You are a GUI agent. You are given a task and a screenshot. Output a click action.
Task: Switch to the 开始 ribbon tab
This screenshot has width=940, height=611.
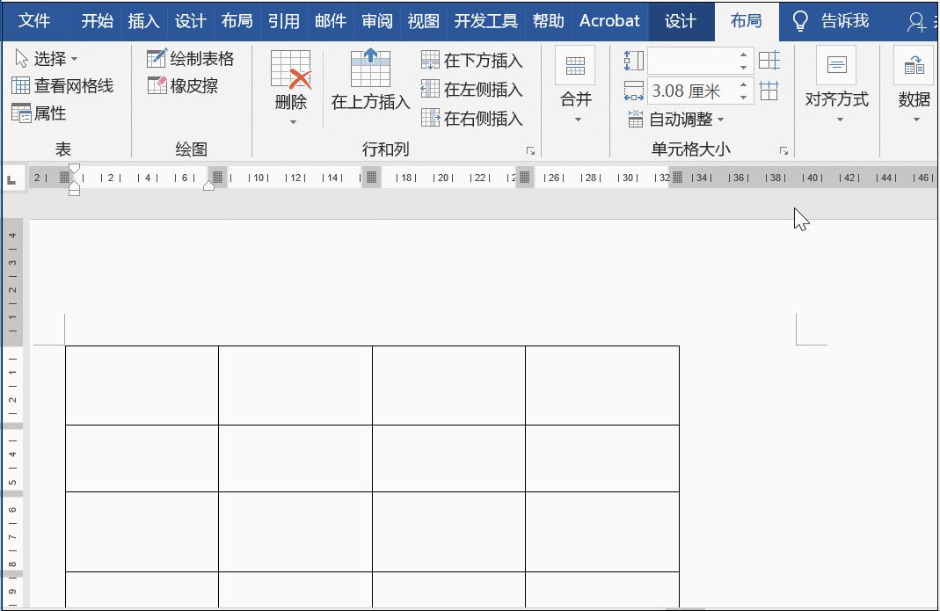(x=97, y=20)
